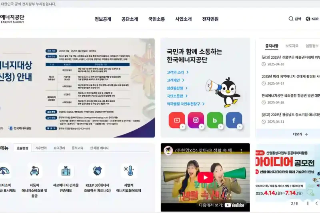Open the 공단소개 menu
Viewport: 320px width, 213px height.
pos(130,19)
